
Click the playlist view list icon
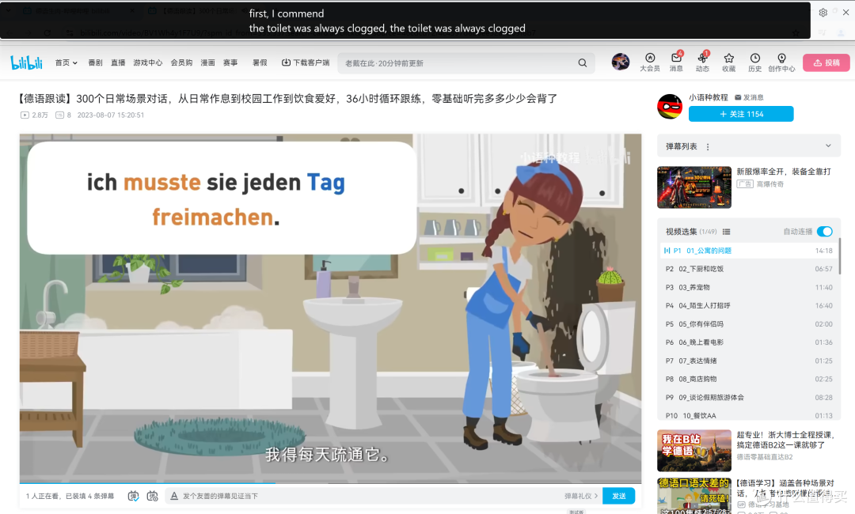[x=726, y=232]
